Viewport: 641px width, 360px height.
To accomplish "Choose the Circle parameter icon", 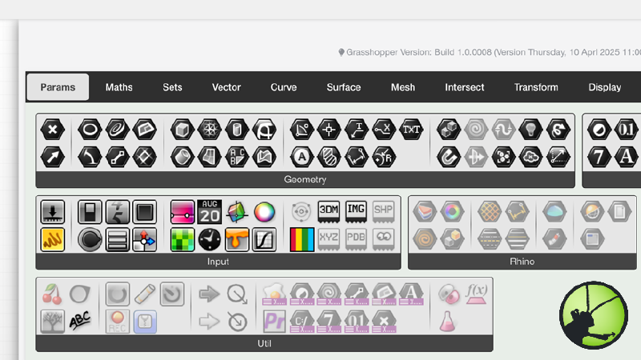I will pyautogui.click(x=90, y=130).
